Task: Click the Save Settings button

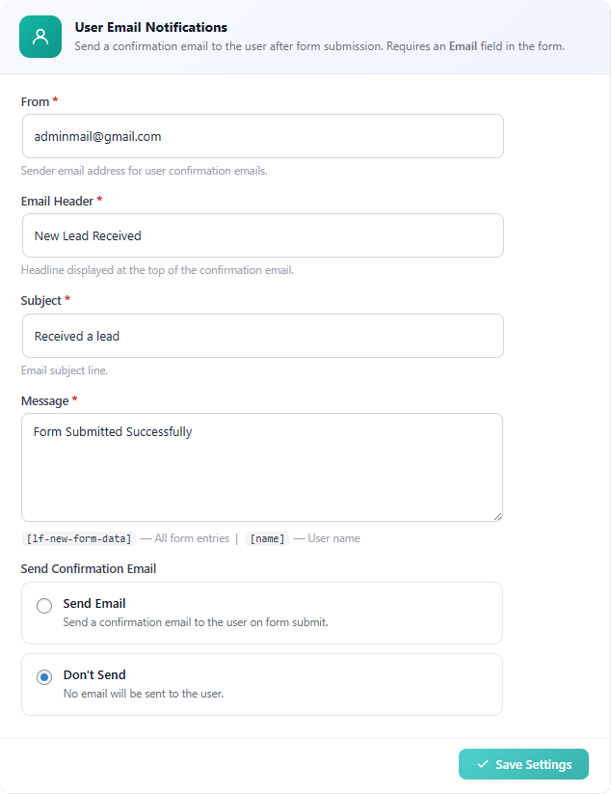Action: click(523, 763)
